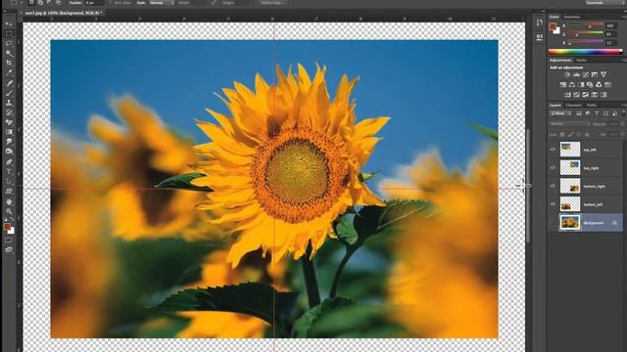Image resolution: width=627 pixels, height=352 pixels.
Task: Select the Rectangular Marquee tool
Action: pos(9,34)
